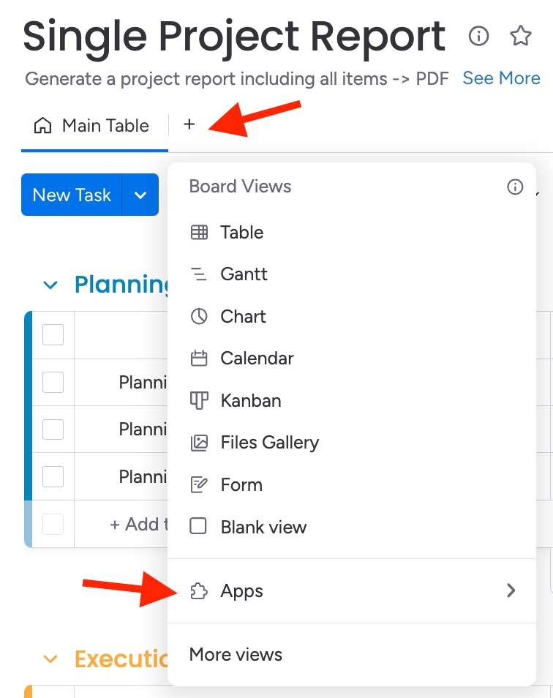Choose the Chart view icon

pos(199,317)
